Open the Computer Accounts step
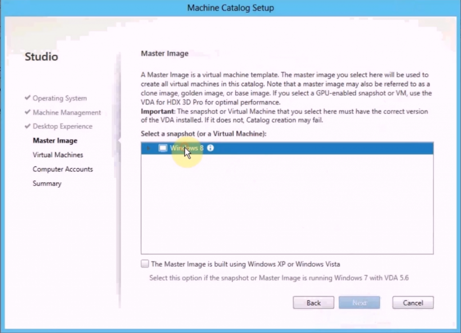This screenshot has width=461, height=333. (63, 169)
